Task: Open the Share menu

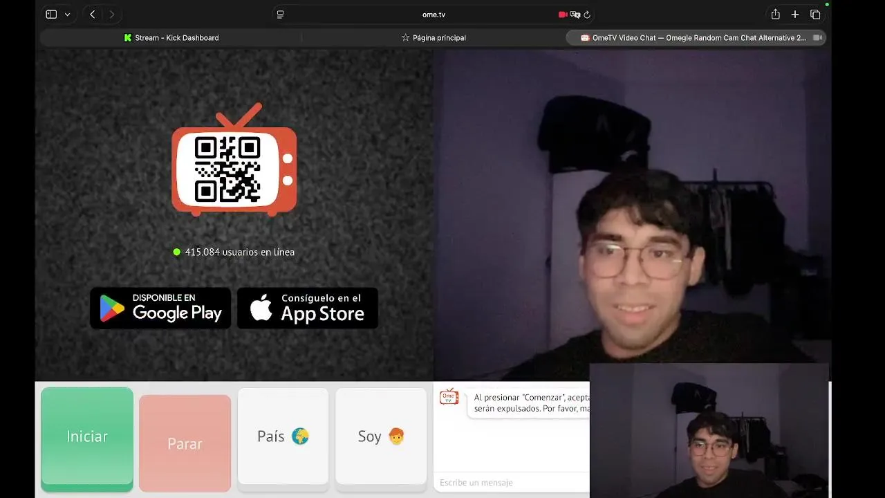Action: click(776, 15)
